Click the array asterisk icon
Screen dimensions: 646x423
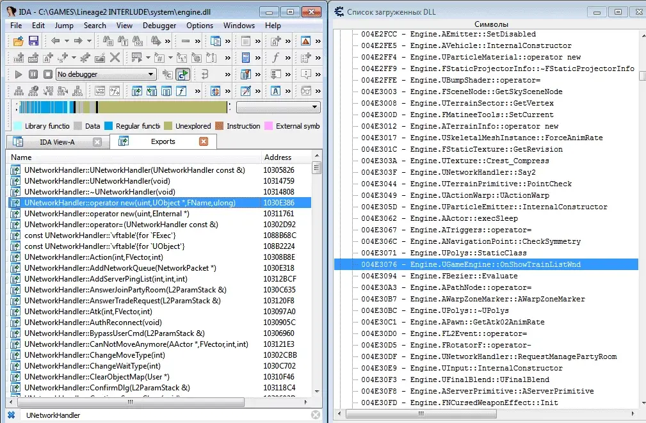tap(85, 58)
